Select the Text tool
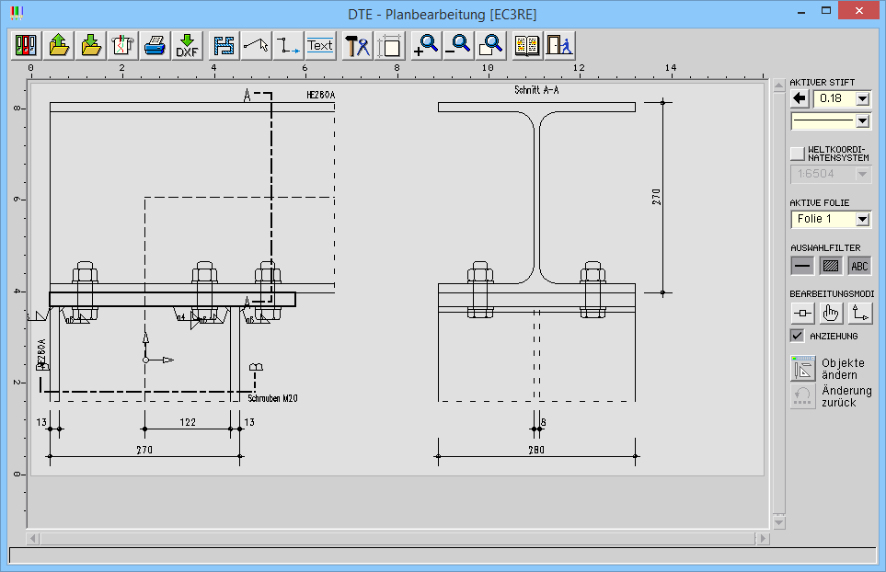 [320, 45]
